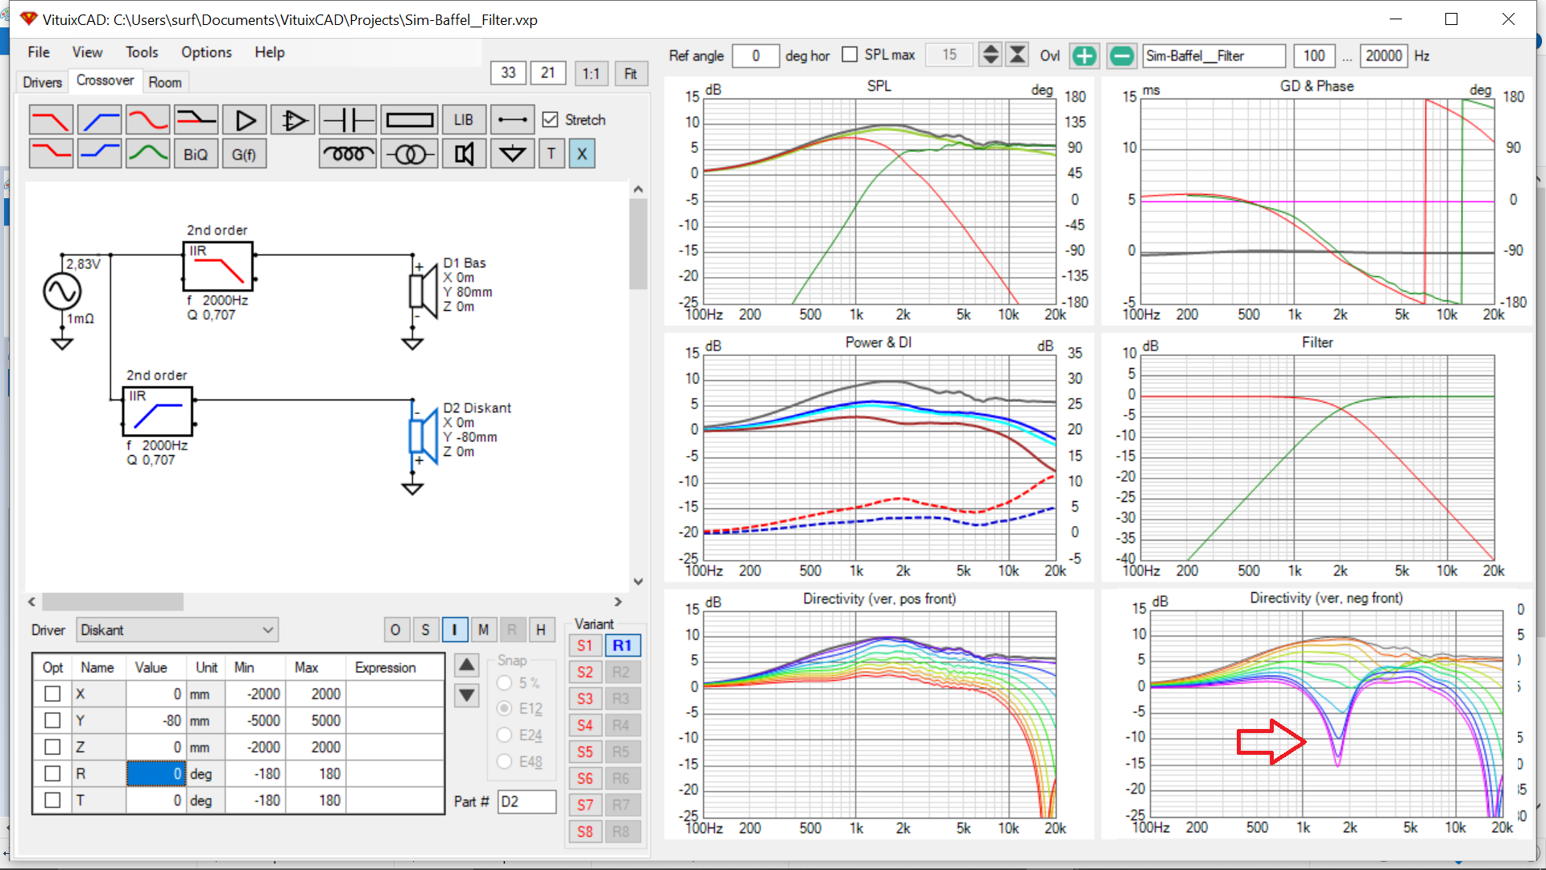Open the Help menu
Viewport: 1546px width, 870px height.
pos(270,52)
